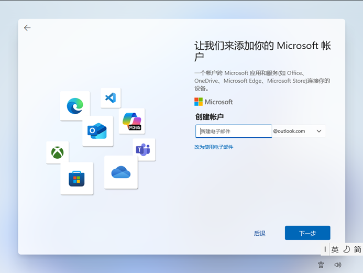The height and width of the screenshot is (273, 363).
Task: Toggle the half-moon IME width icon
Action: coord(346,249)
